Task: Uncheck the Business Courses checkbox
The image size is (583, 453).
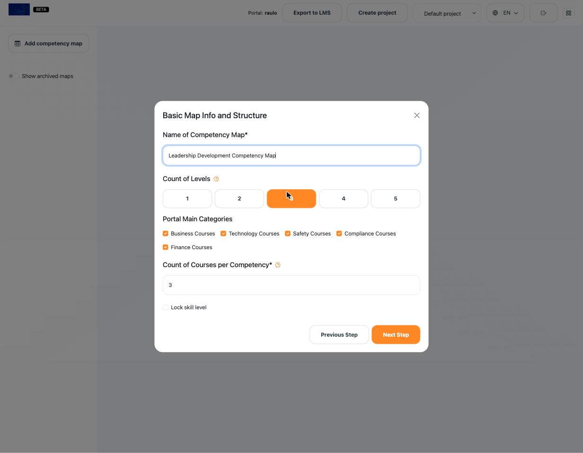Action: [x=166, y=234]
